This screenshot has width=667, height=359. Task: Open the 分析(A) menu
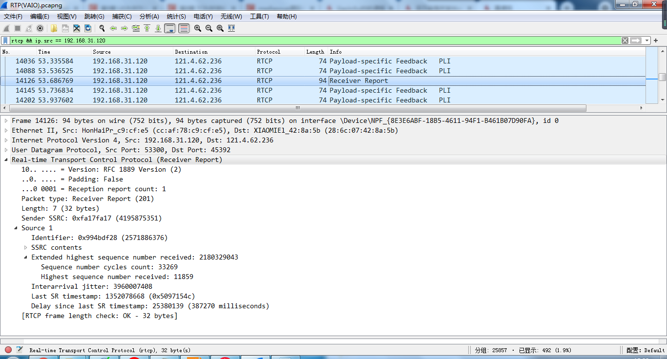click(149, 17)
